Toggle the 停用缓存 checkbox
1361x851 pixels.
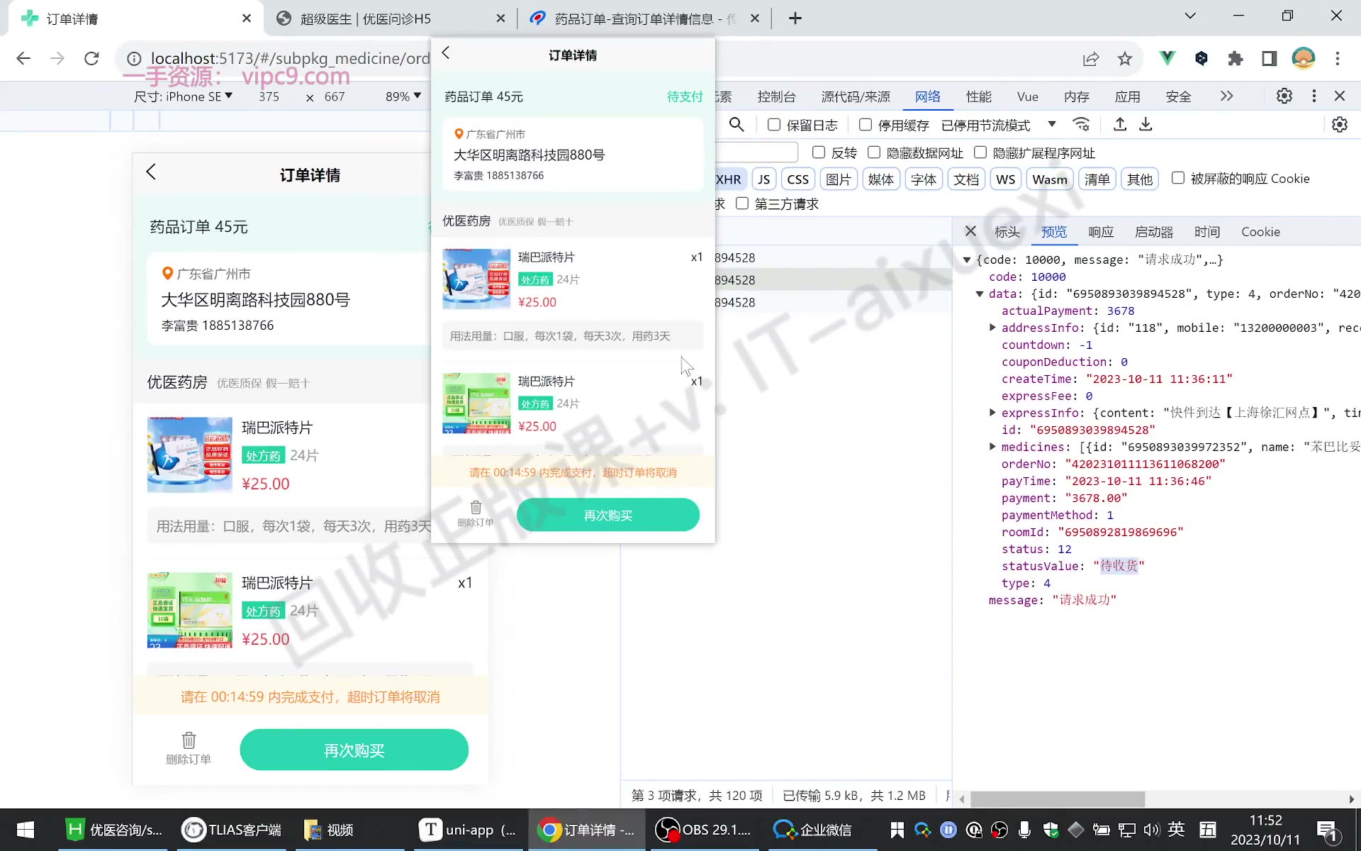(x=866, y=125)
